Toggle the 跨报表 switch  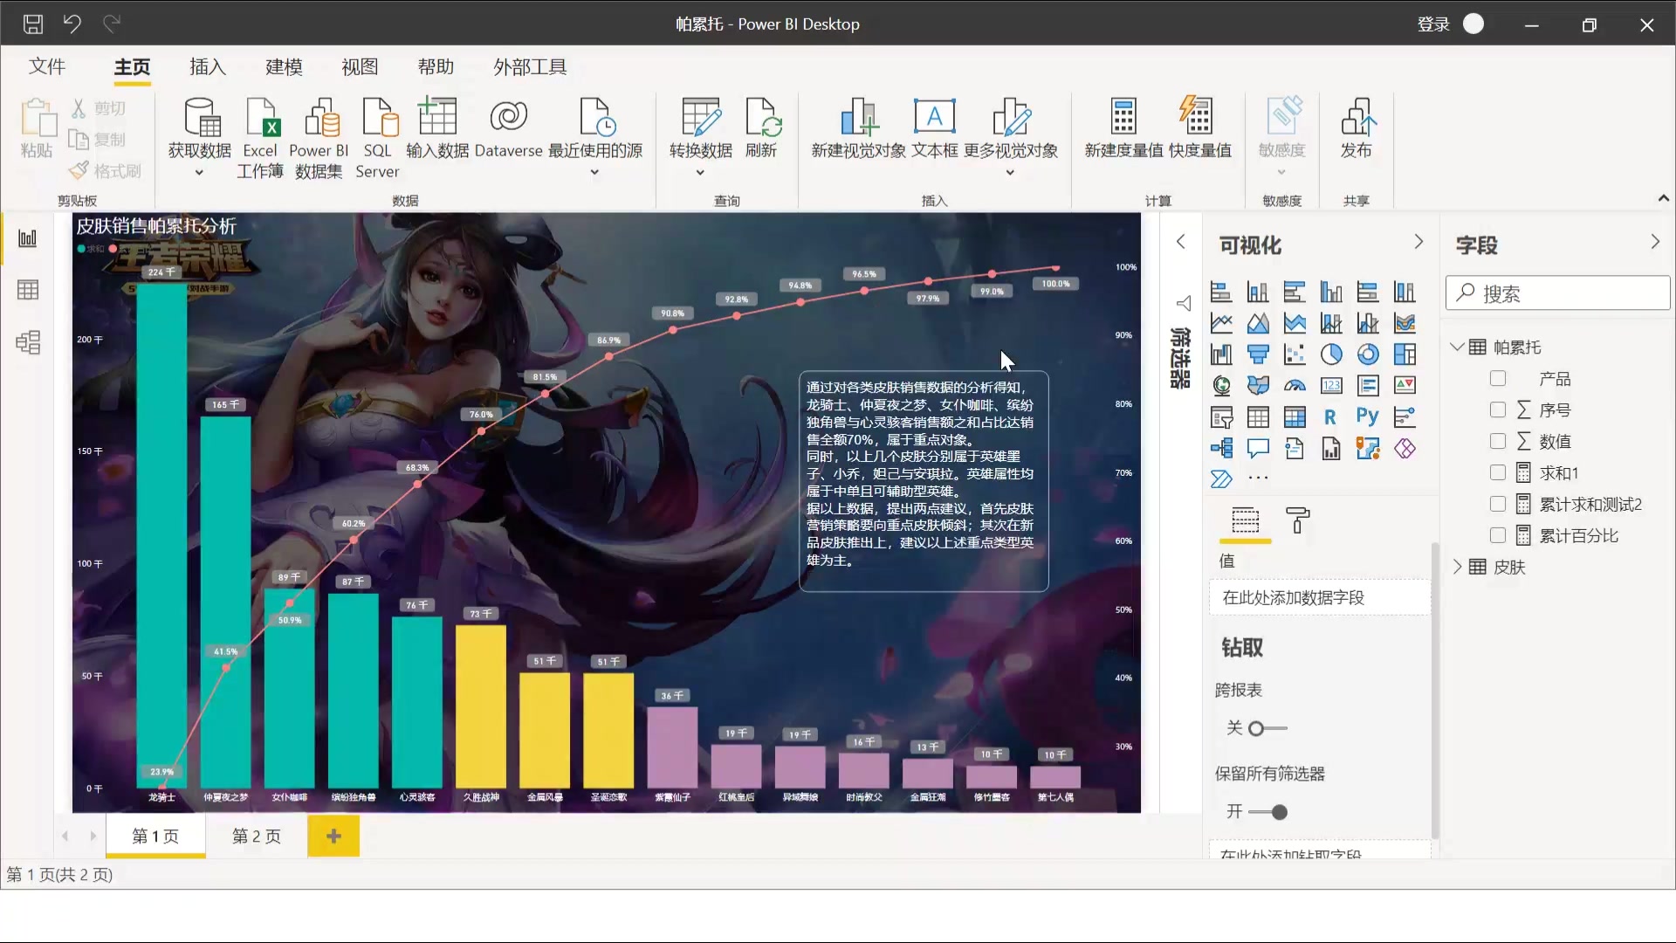coord(1267,728)
